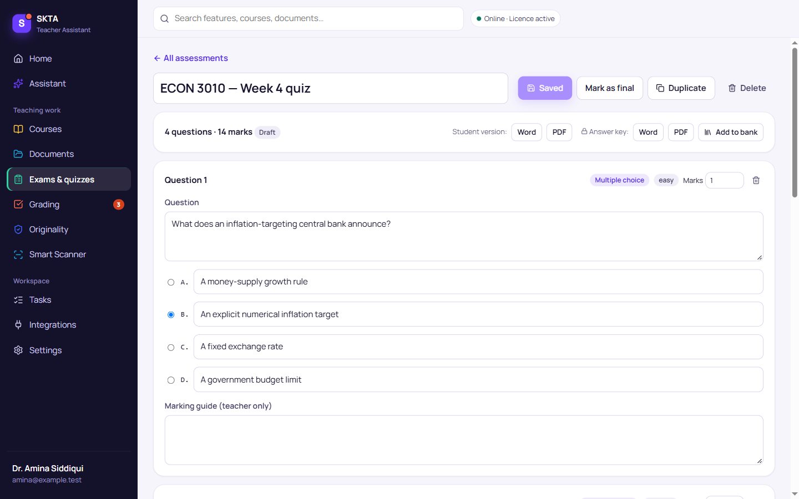Add the quiz to bank

click(731, 132)
